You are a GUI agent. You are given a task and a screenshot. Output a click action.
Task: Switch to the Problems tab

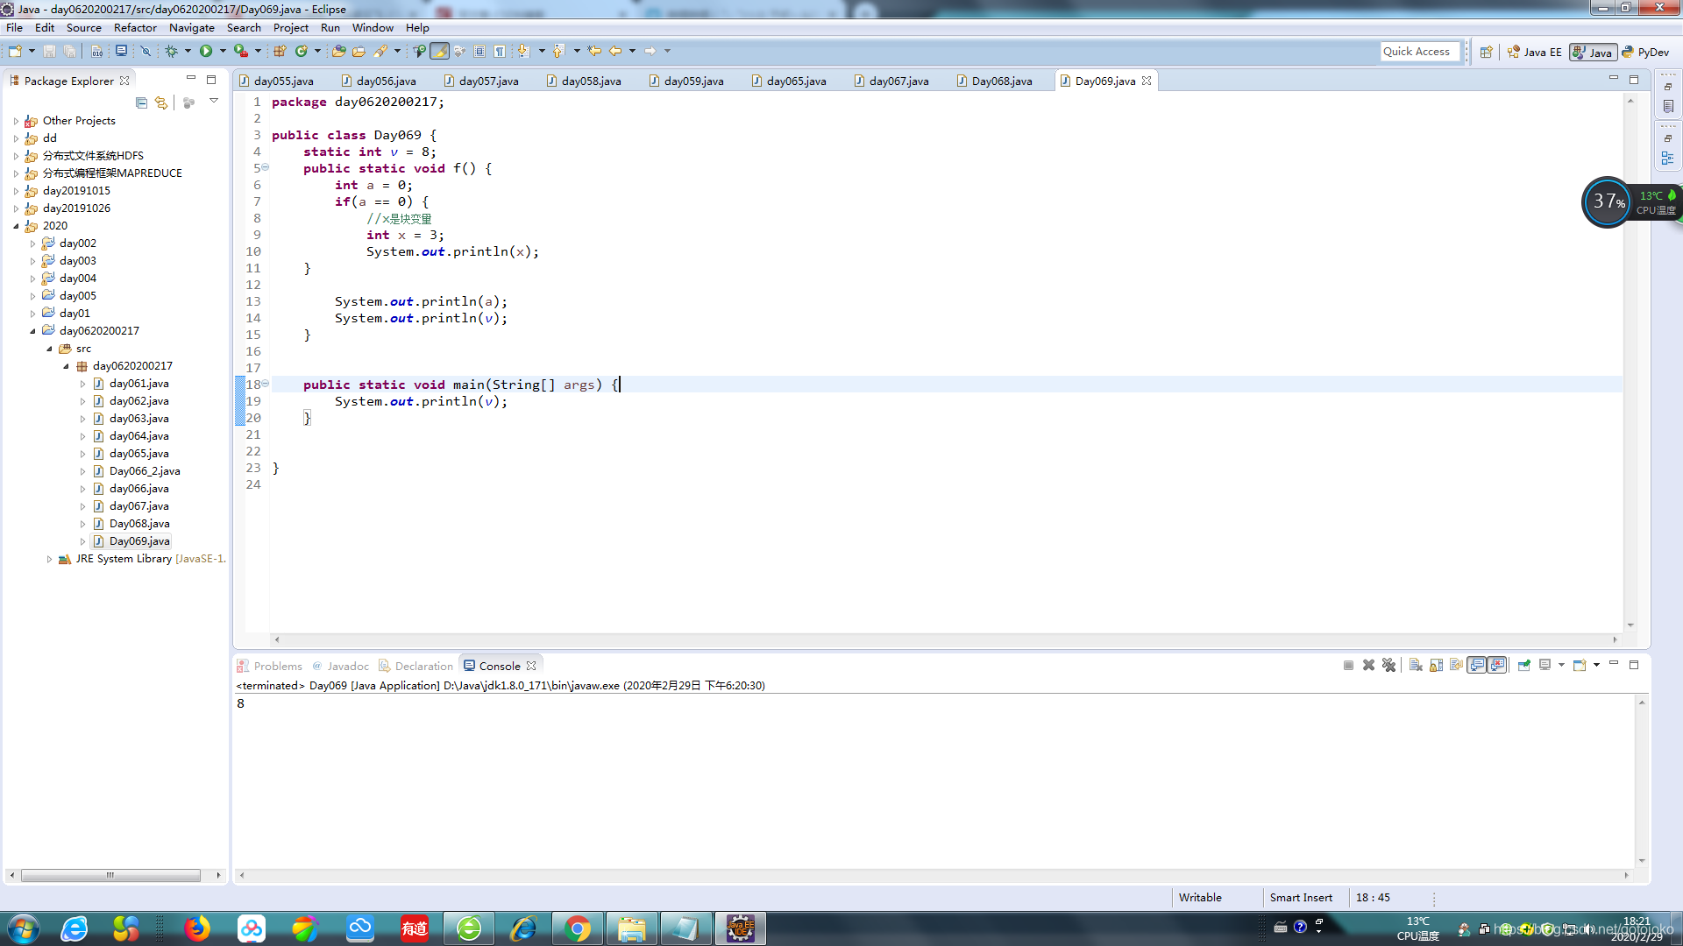[270, 667]
